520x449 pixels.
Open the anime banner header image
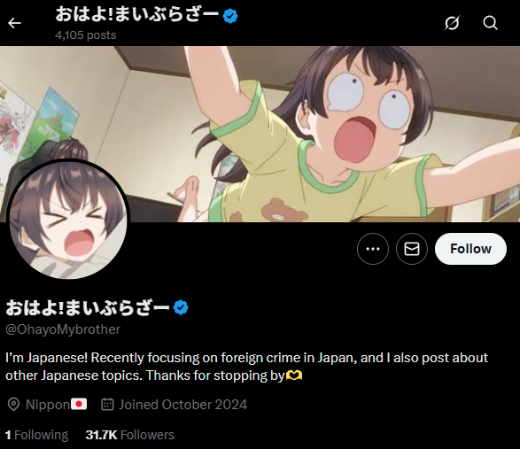pyautogui.click(x=260, y=134)
